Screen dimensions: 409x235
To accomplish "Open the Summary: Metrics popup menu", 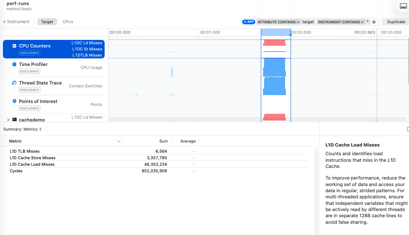I will coord(23,129).
